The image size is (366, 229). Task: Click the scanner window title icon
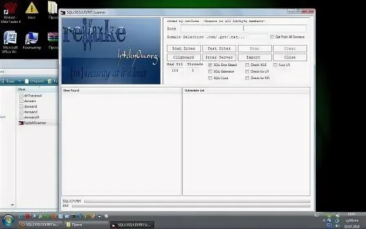pos(63,12)
